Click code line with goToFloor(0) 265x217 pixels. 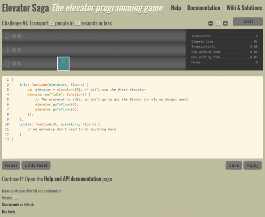click(57, 104)
